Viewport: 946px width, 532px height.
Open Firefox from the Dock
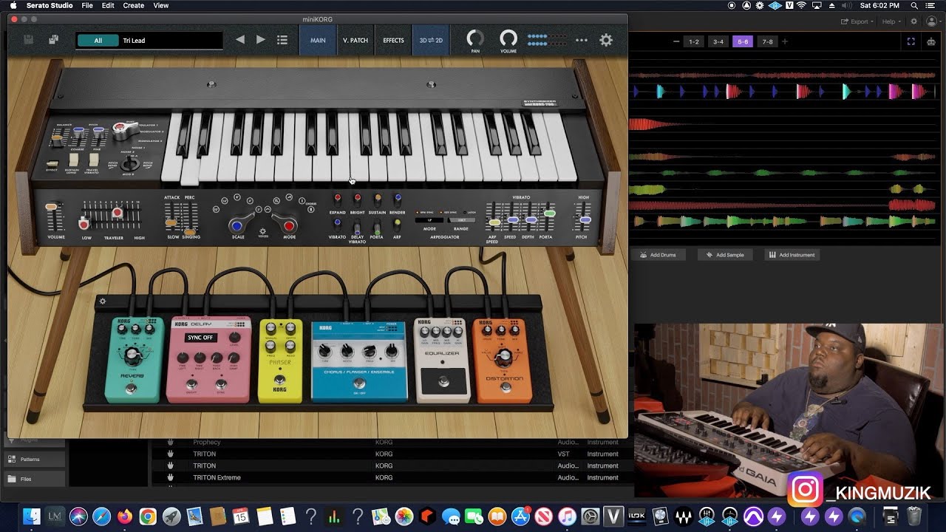click(124, 516)
